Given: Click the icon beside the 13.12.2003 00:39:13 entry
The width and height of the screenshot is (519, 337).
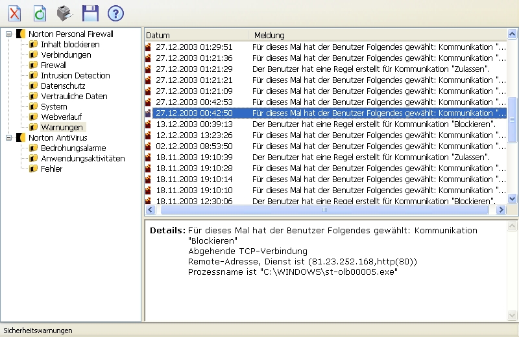Looking at the screenshot, I should pos(149,124).
